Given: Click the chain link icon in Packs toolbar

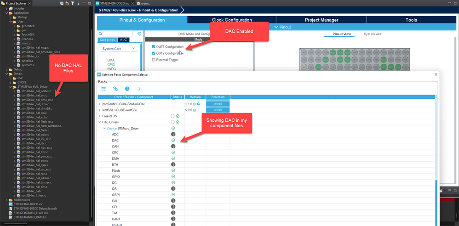Looking at the screenshot, I should (x=115, y=89).
